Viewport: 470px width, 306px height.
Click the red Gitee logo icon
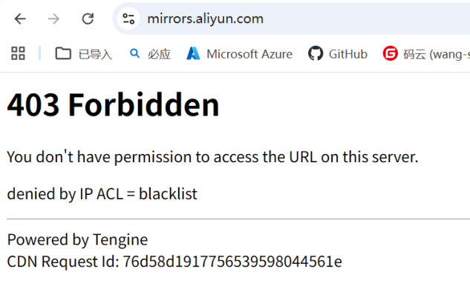point(390,53)
